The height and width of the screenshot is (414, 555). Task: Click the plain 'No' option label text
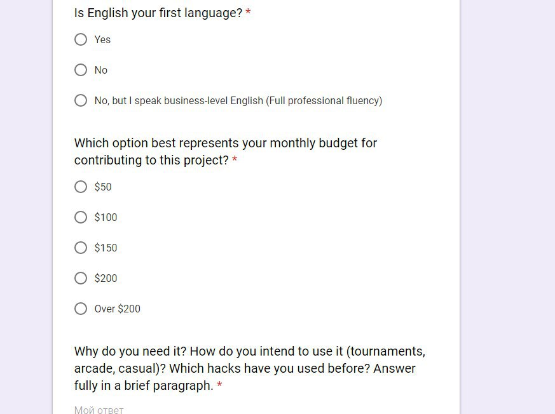(101, 70)
